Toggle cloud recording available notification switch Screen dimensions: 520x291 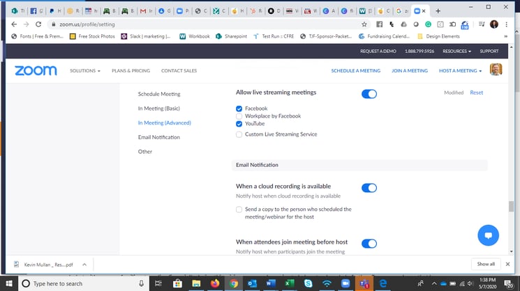[x=369, y=188]
